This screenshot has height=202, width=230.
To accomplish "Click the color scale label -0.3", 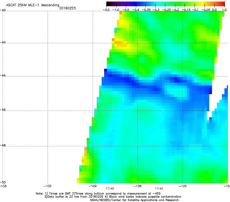I will 156,10.
